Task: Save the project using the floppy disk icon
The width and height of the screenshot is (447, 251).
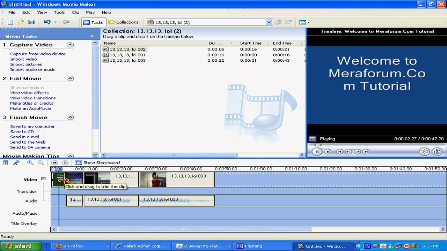Action: [x=31, y=22]
